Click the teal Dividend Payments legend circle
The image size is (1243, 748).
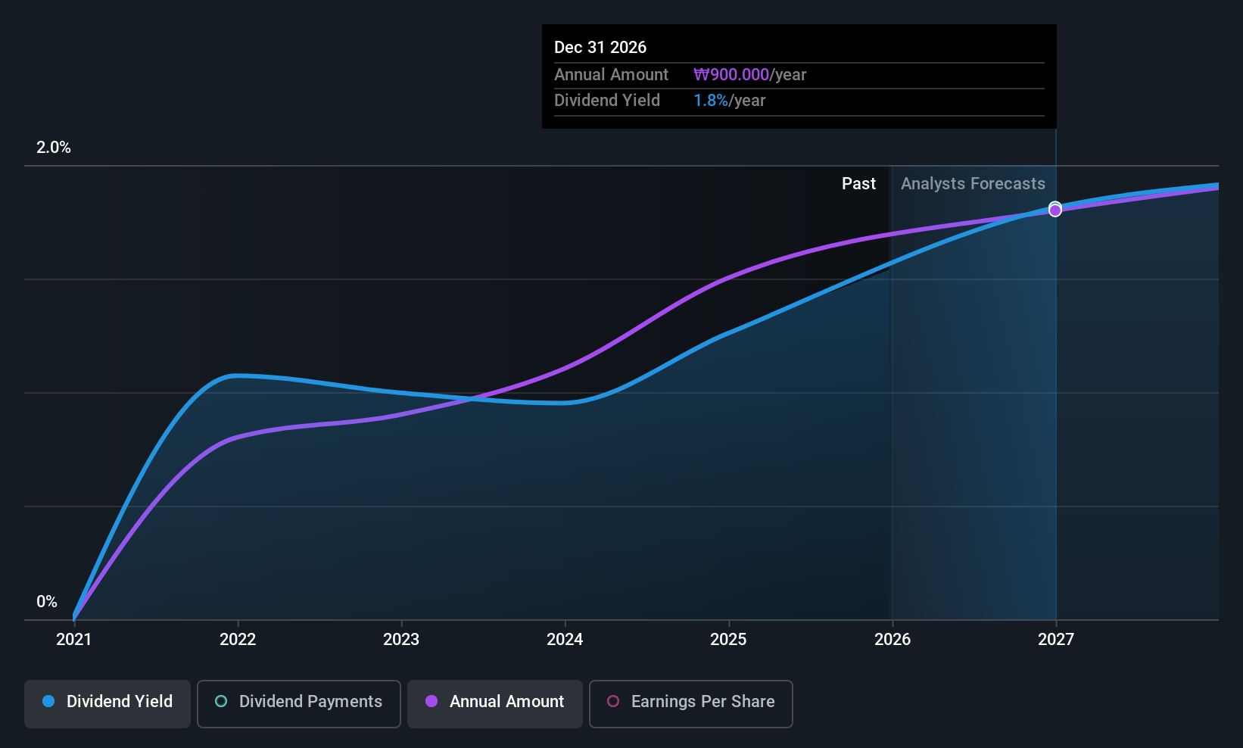pyautogui.click(x=221, y=701)
